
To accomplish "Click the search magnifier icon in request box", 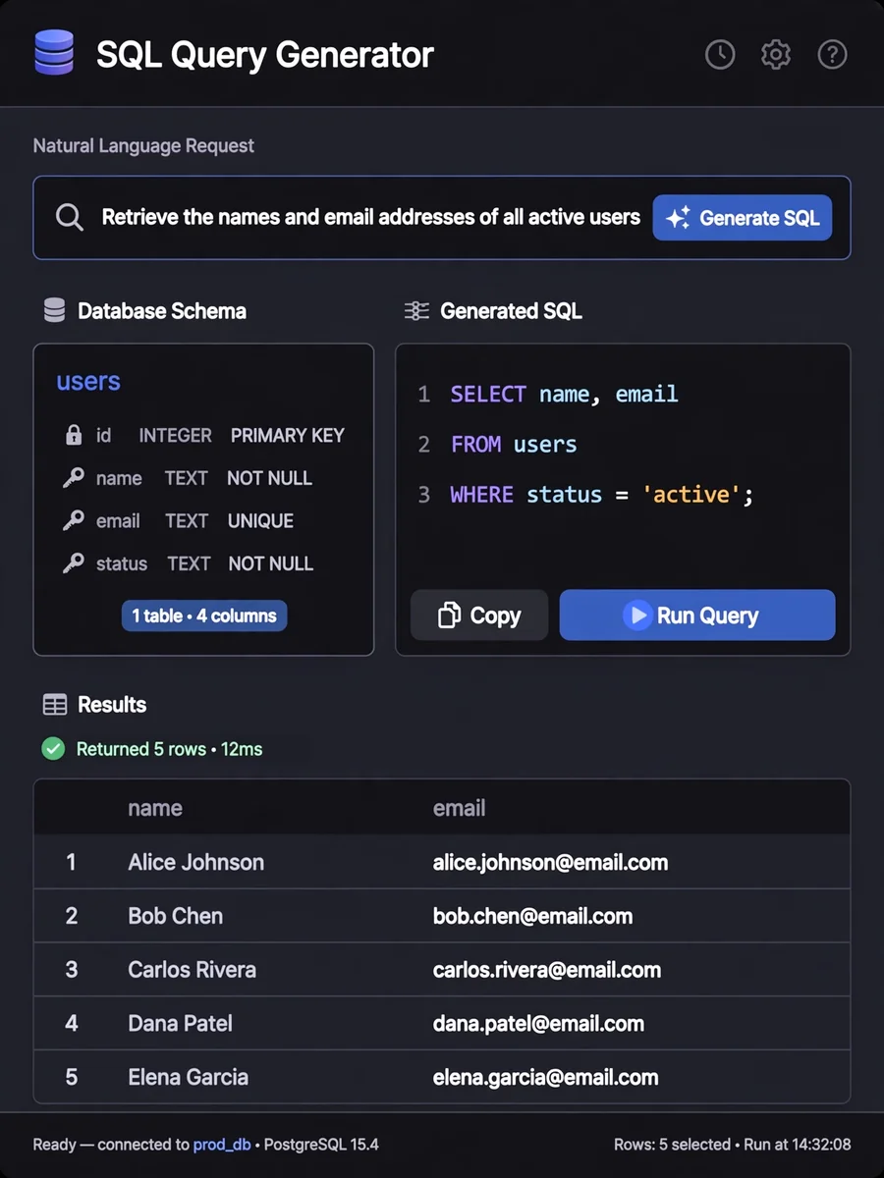I will point(70,218).
